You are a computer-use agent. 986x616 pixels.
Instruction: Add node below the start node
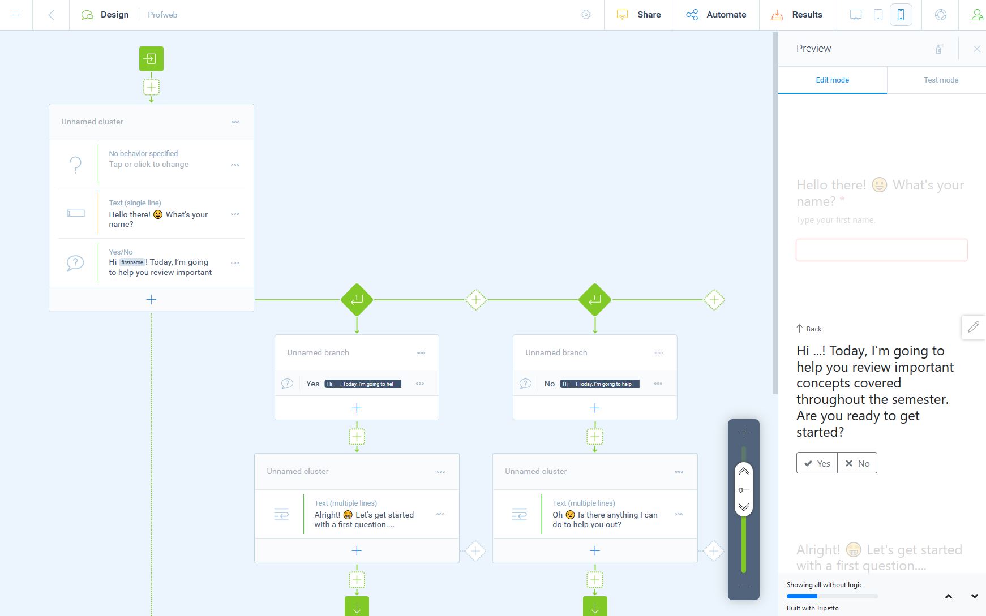[x=151, y=87]
